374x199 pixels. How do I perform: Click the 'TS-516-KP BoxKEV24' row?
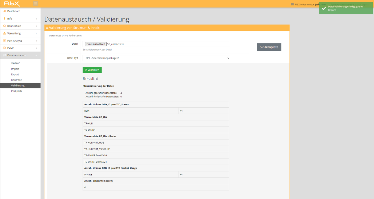point(156,162)
